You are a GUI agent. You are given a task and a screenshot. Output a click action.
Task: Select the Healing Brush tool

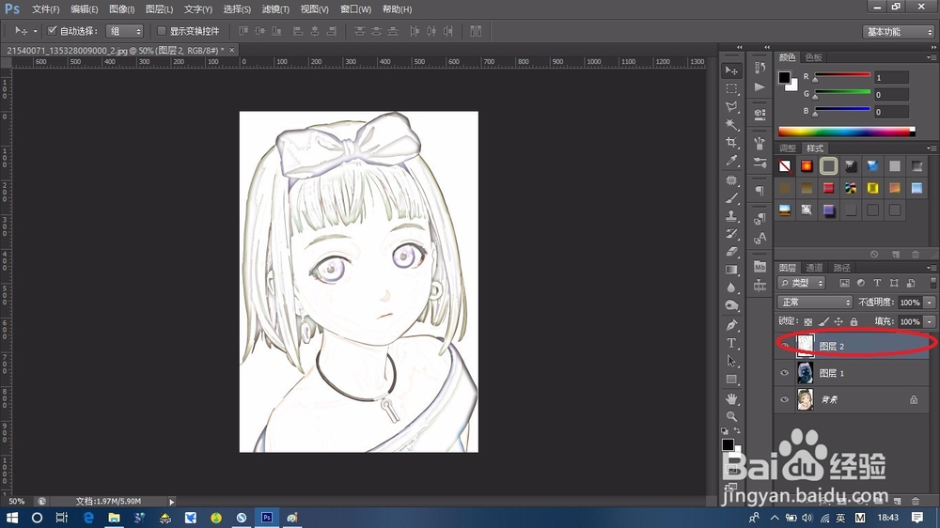point(731,179)
